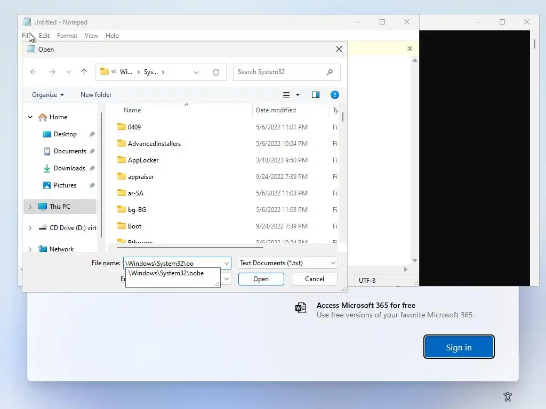Screen dimensions: 546x409
Task: Sort by Date modified column header
Action: coord(276,110)
